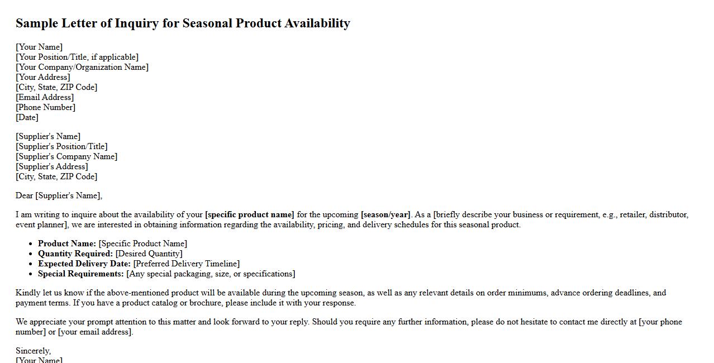Screen dimensions: 714x363
Task: Click the Expected Delivery Date bullet label
Action: click(84, 264)
